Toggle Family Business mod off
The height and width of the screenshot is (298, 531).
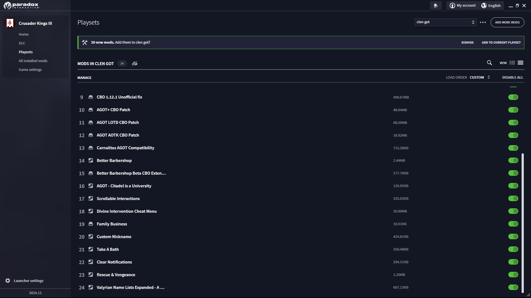tap(513, 224)
